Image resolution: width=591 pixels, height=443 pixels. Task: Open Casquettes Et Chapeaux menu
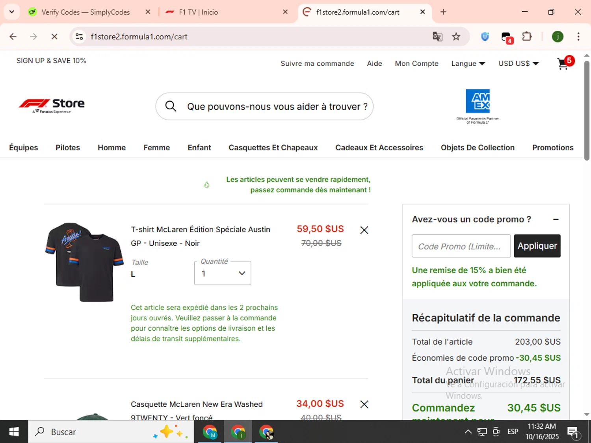[x=273, y=148]
